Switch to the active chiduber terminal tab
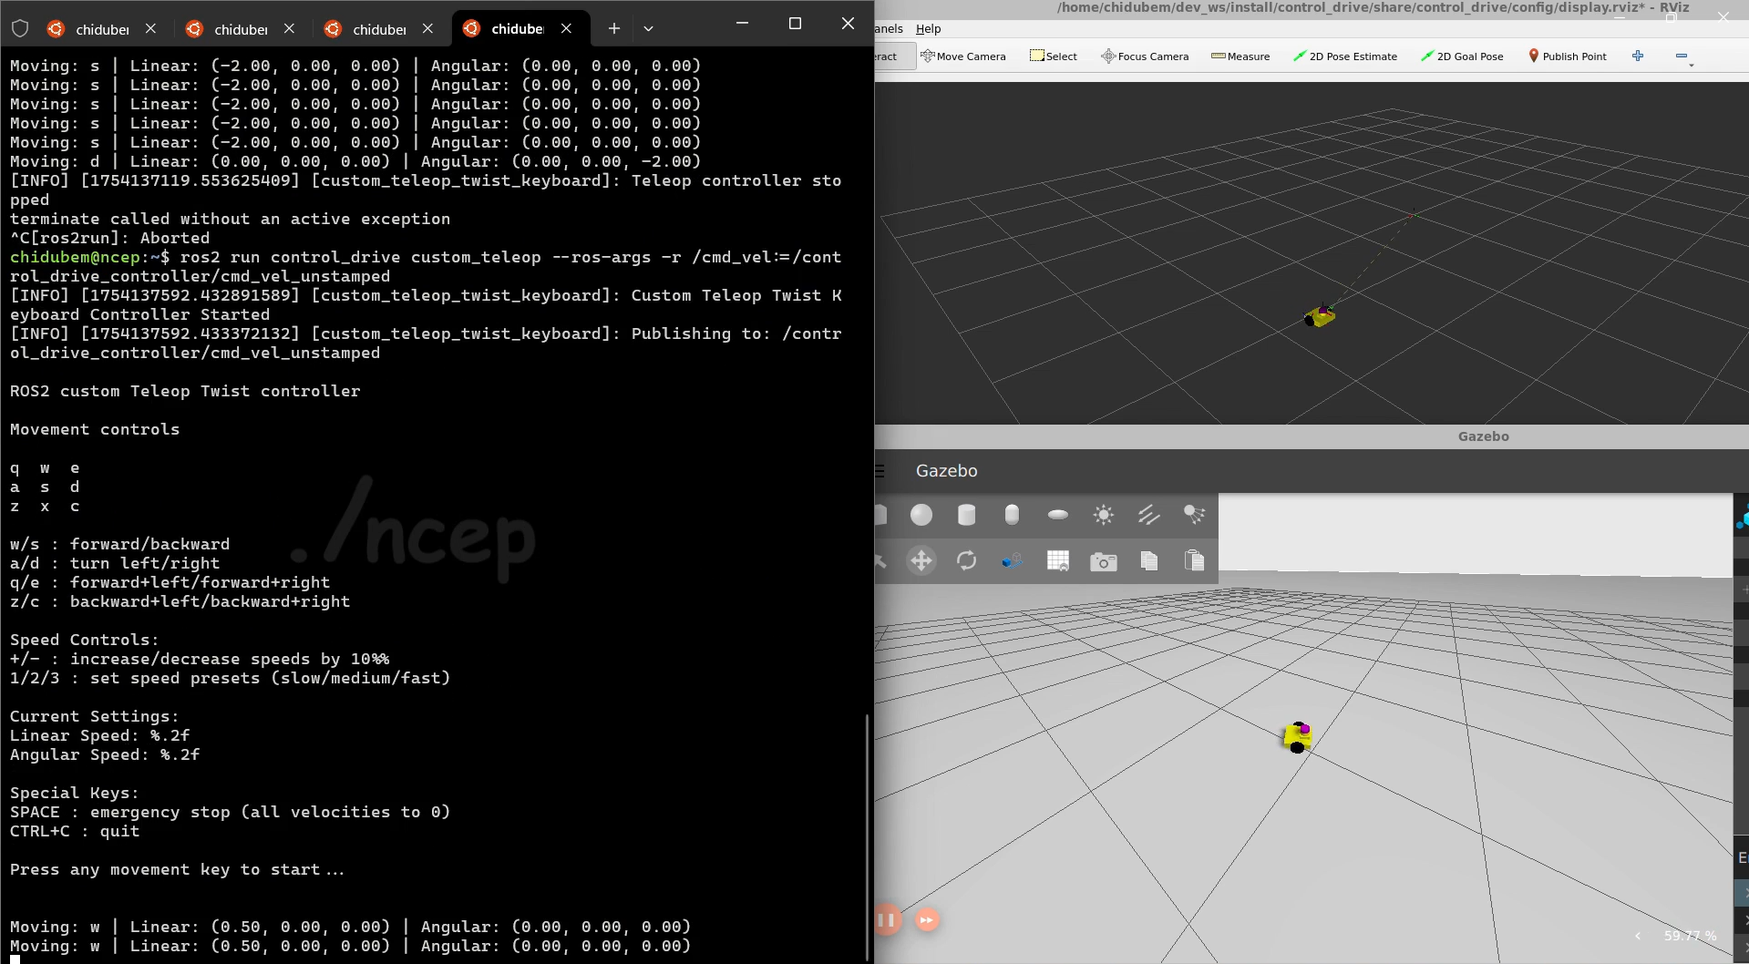This screenshot has width=1749, height=964. [x=518, y=29]
